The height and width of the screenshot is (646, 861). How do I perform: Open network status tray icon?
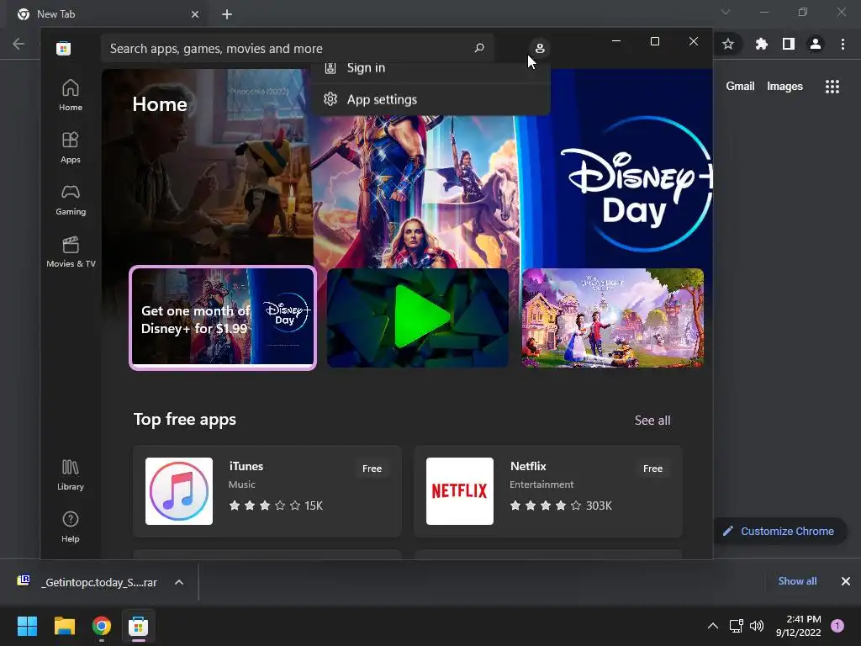736,626
